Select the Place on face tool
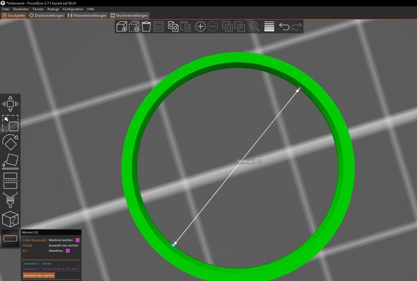The width and height of the screenshot is (417, 281). point(10,161)
